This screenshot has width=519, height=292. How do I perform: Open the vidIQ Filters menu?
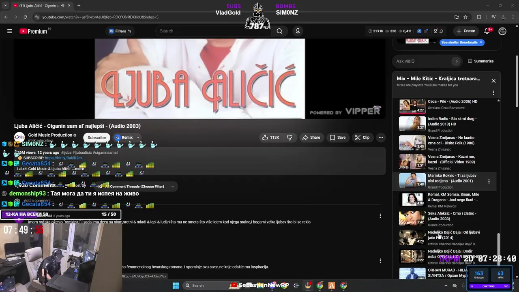point(120,31)
